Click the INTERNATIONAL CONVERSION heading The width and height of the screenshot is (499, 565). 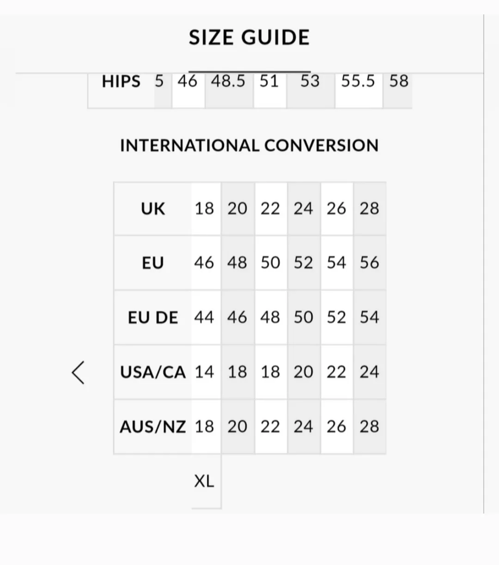coord(249,146)
